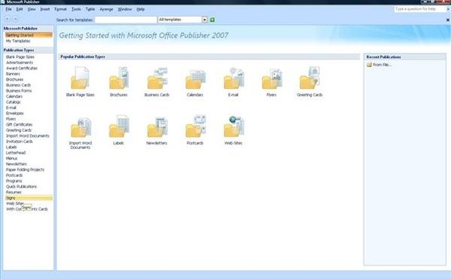Select My Templates in sidebar
The width and height of the screenshot is (451, 279).
[x=18, y=41]
